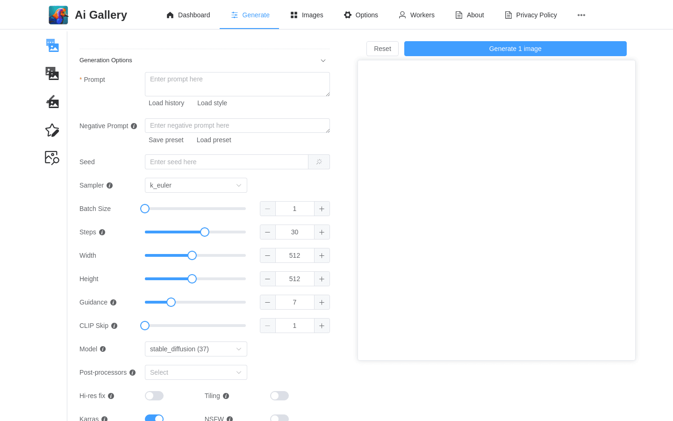Enable the Hi-res fix switch
Screen dimensions: 673x421
(x=154, y=396)
